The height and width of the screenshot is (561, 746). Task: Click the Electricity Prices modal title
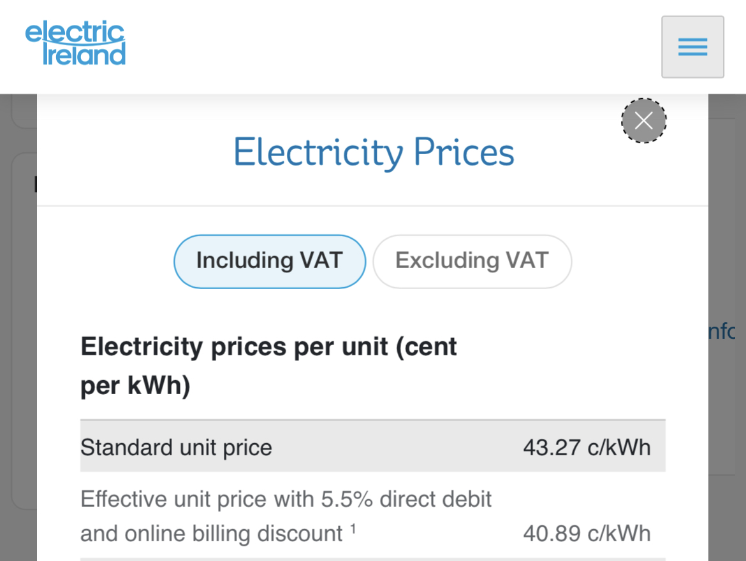(374, 152)
